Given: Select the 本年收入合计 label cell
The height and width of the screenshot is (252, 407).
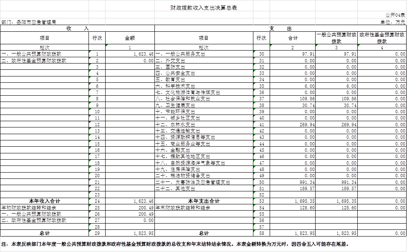Looking at the screenshot, I should 45,201.
